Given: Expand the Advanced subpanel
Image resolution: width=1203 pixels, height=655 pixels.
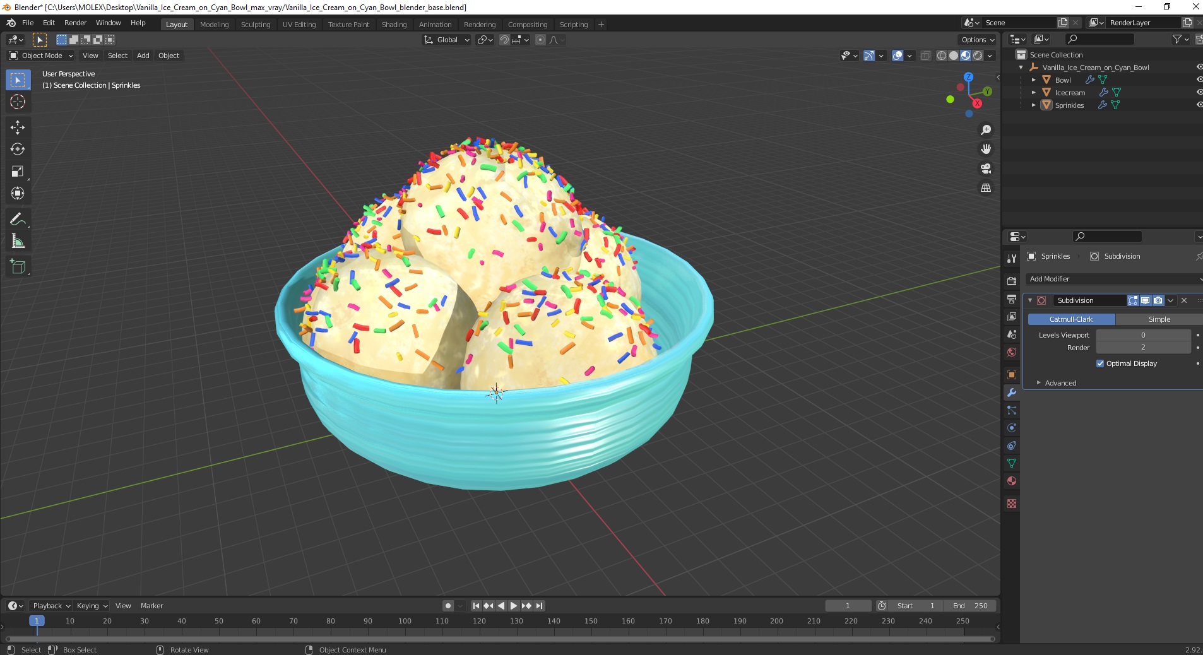Looking at the screenshot, I should 1060,383.
